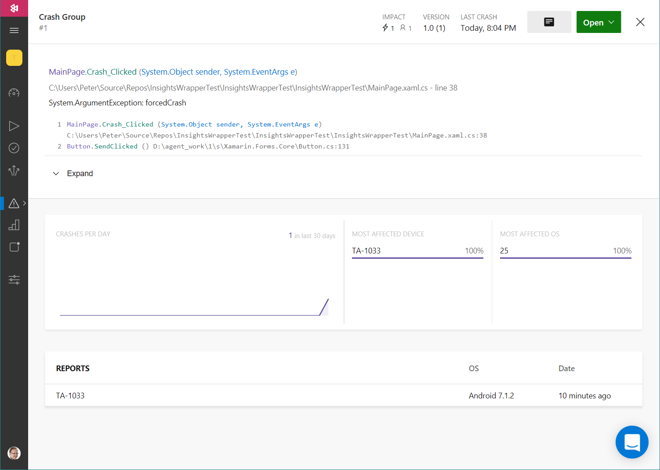Image resolution: width=660 pixels, height=470 pixels.
Task: Open the Settings sliders icon
Action: tap(14, 280)
